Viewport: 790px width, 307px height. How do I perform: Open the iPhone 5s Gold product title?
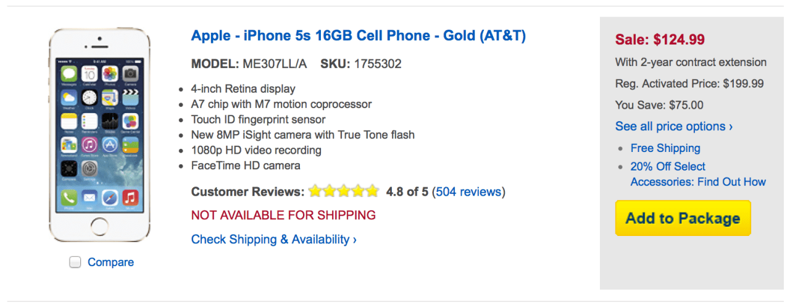tap(359, 36)
